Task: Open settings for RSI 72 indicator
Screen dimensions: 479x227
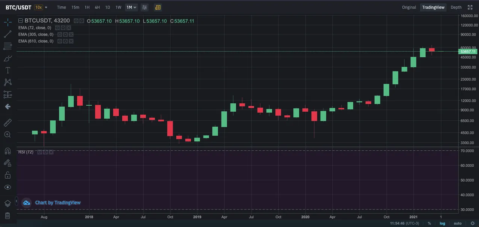Action: click(45, 152)
